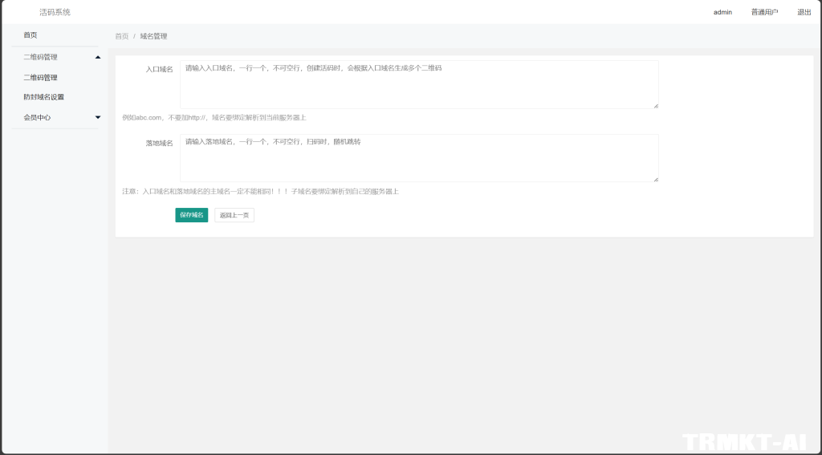Go to 首页 in the sidebar

31,35
